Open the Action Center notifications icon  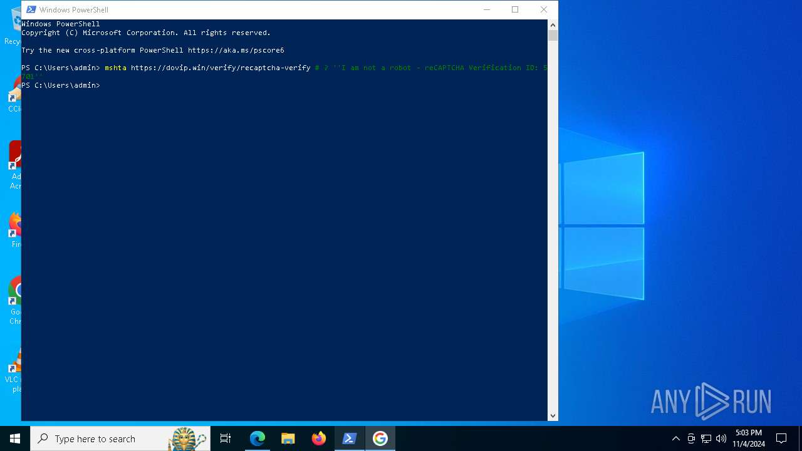point(781,438)
